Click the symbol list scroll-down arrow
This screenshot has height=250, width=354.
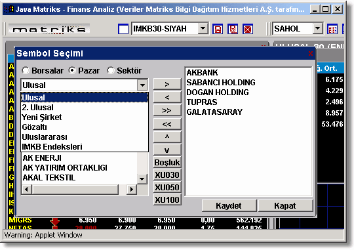pos(142,179)
